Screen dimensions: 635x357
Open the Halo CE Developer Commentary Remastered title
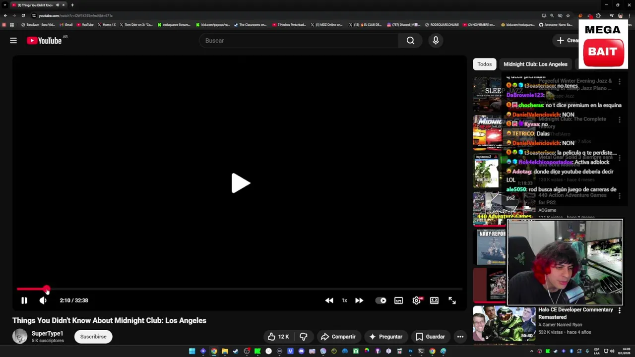[x=575, y=313]
